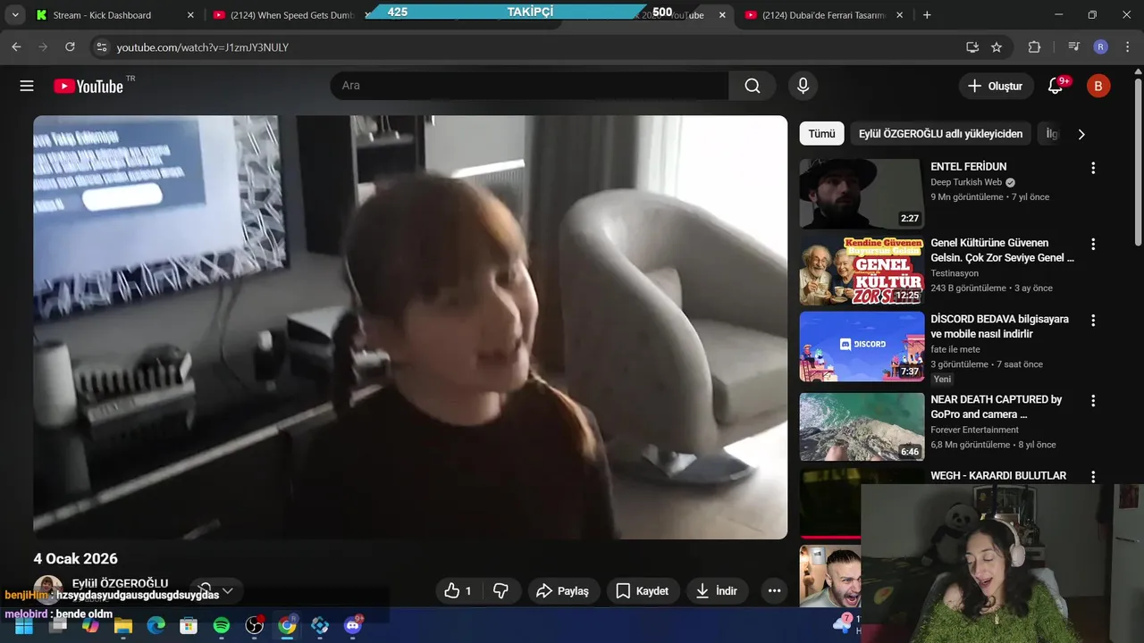Screen dimensions: 1144x643
Task: Click the search magnifier button
Action: click(753, 86)
